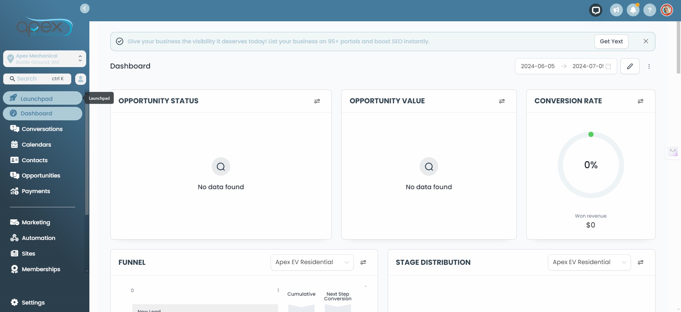Click No data found in Opportunity Value
This screenshot has height=312, width=681.
click(x=429, y=187)
